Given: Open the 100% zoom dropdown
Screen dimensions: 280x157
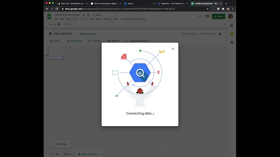Looking at the screenshot, I should coord(68,24).
